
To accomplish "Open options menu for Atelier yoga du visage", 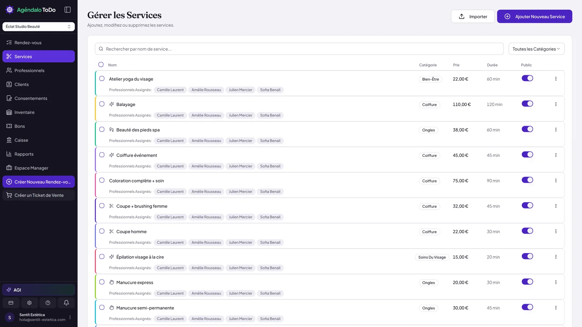I will coord(556,79).
